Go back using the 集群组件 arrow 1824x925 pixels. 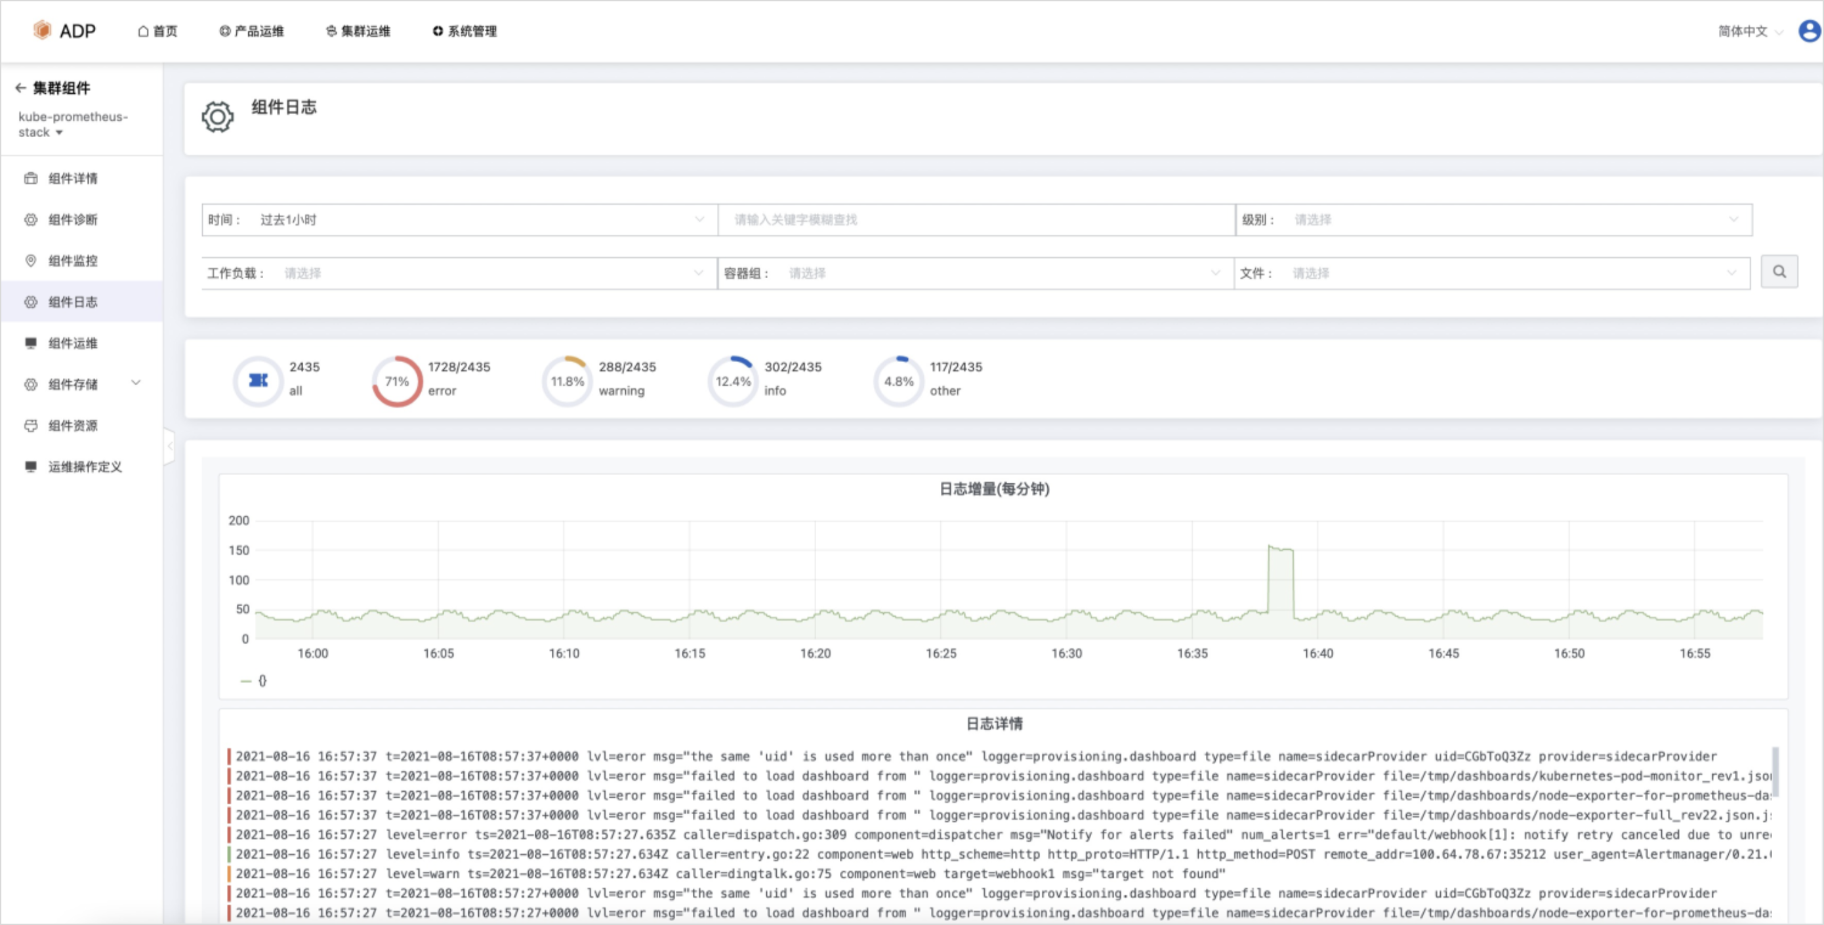20,88
